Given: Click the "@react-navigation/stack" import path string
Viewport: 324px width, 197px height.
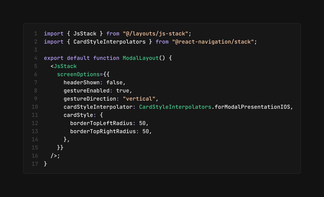Looking at the screenshot, I should pos(213,42).
